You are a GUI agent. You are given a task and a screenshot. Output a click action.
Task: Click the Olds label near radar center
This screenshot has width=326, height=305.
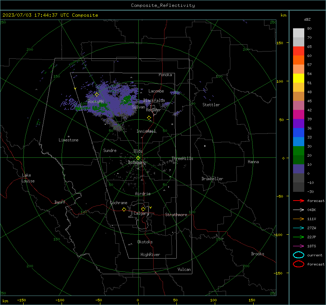(x=138, y=151)
